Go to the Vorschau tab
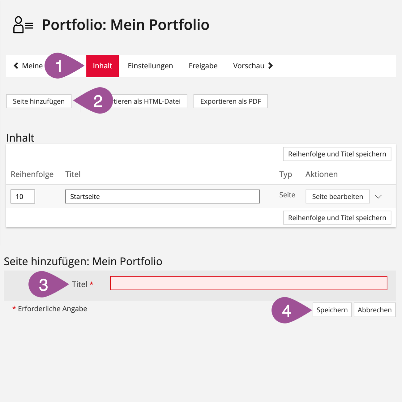Image resolution: width=402 pixels, height=402 pixels. point(249,66)
